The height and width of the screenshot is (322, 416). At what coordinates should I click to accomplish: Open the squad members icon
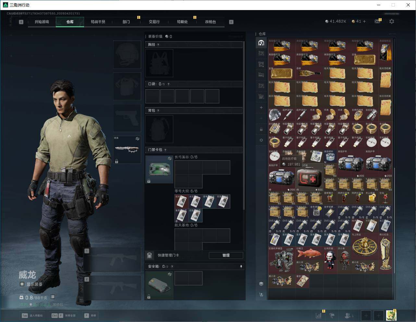tap(349, 315)
